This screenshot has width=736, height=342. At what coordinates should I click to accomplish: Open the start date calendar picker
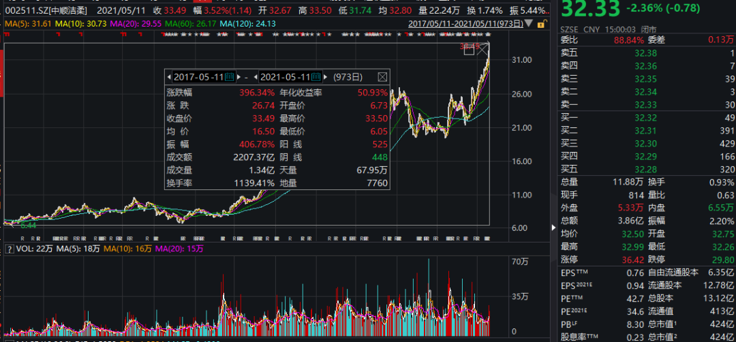tap(229, 77)
